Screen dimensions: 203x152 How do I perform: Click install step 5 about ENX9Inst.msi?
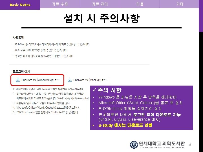click(x=45, y=112)
